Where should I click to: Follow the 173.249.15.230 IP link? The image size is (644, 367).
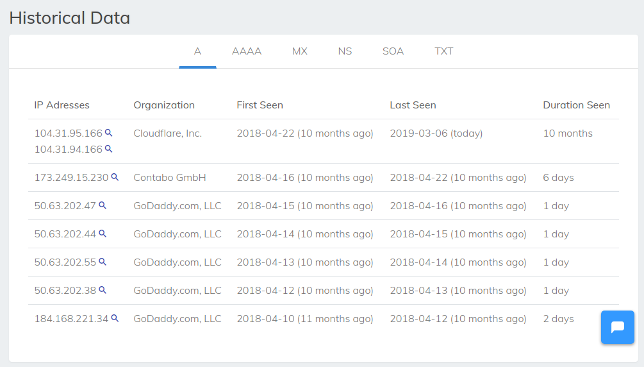point(71,178)
